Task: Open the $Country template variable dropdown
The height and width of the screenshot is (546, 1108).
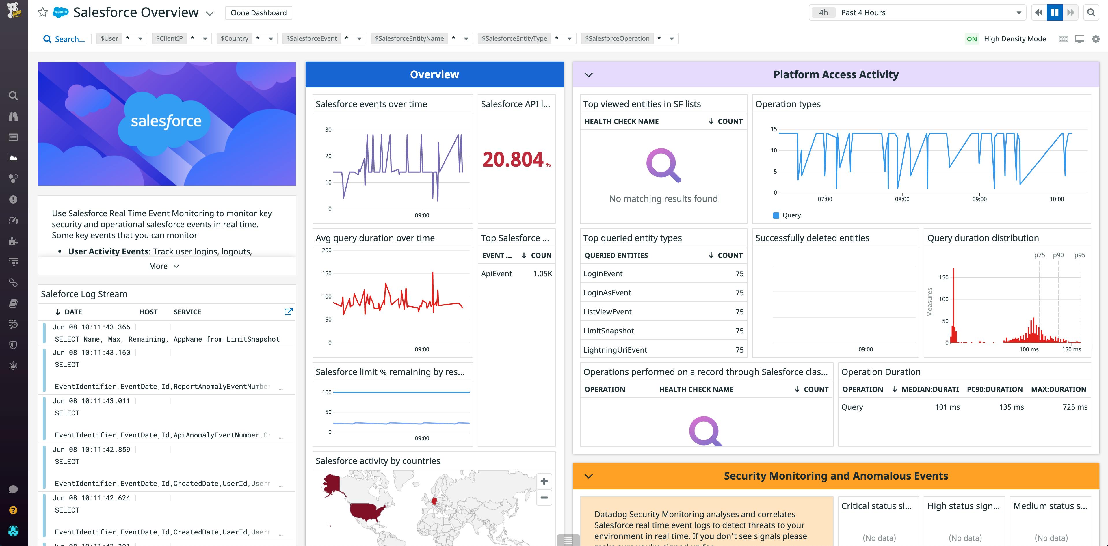Action: 271,38
